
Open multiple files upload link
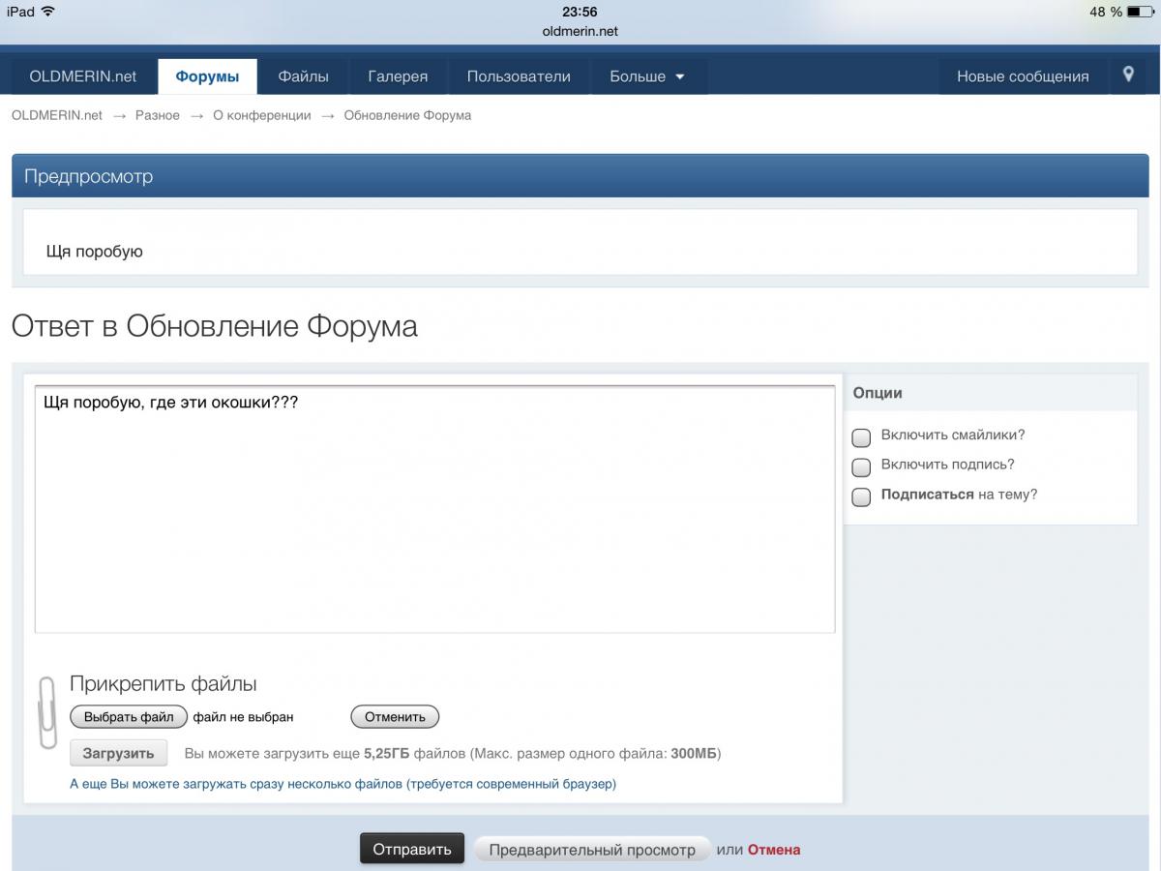click(x=342, y=784)
